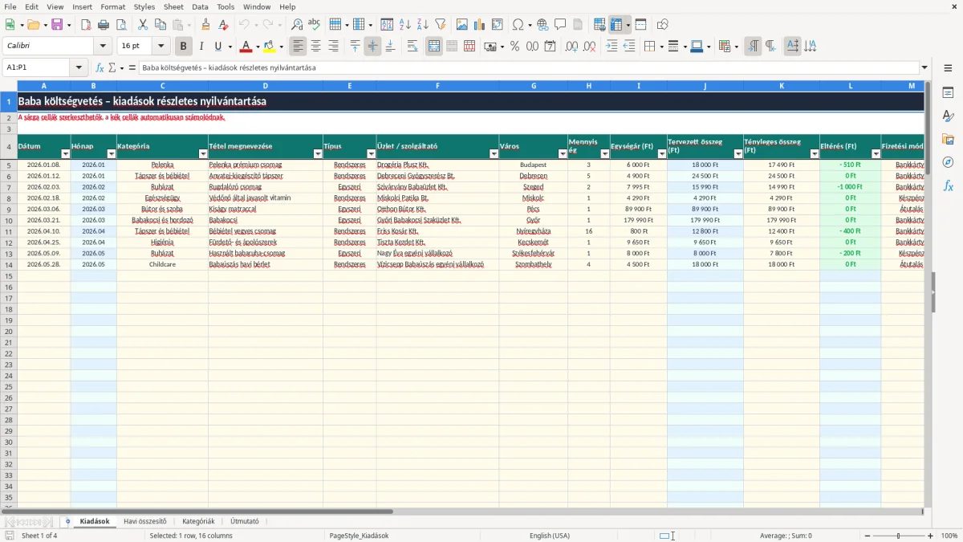Increase indent icon
963x542 pixels.
pos(612,47)
